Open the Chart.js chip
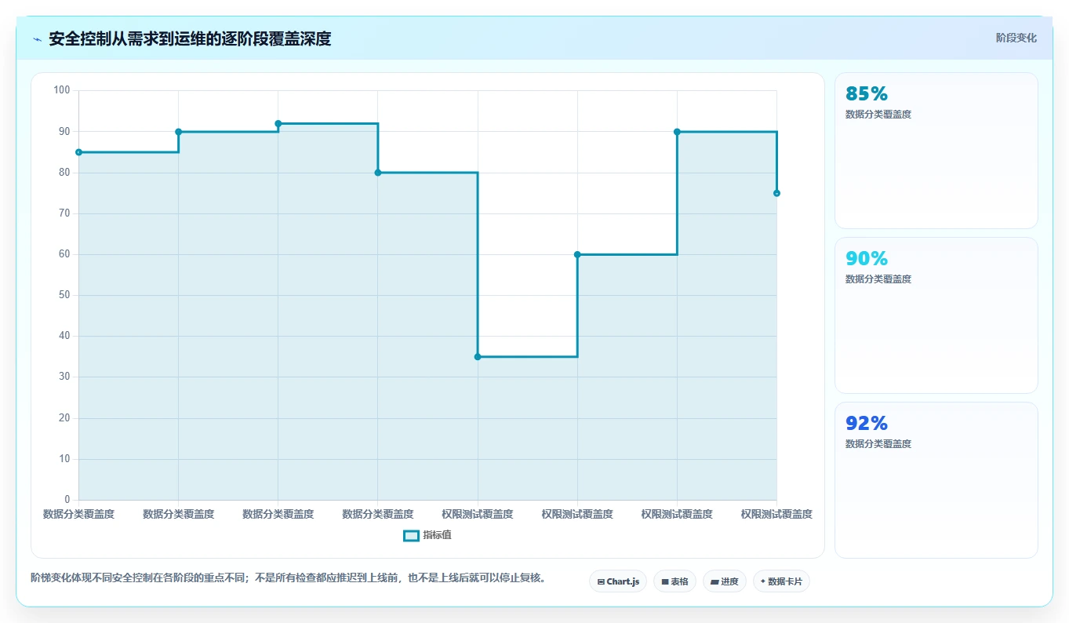Viewport: 1069px width, 623px height. (x=618, y=581)
